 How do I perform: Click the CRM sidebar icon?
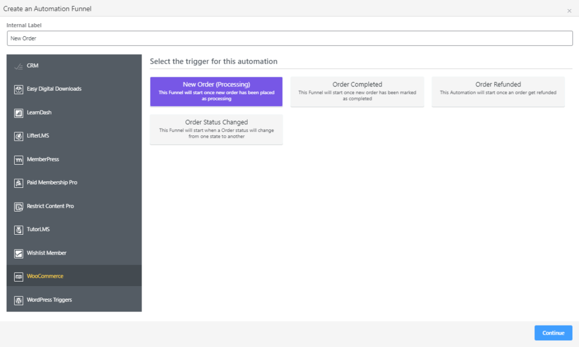[19, 67]
